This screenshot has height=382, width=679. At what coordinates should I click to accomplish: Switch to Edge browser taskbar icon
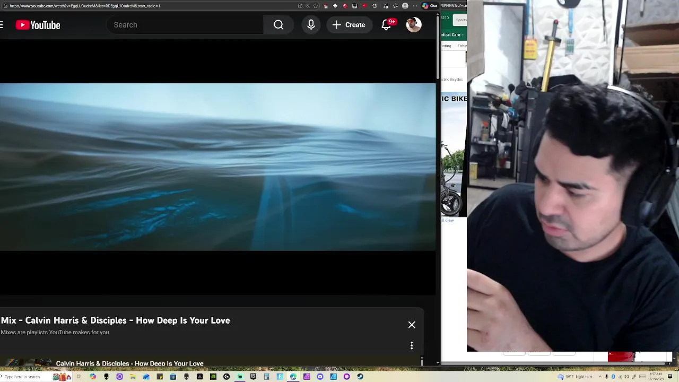(293, 377)
